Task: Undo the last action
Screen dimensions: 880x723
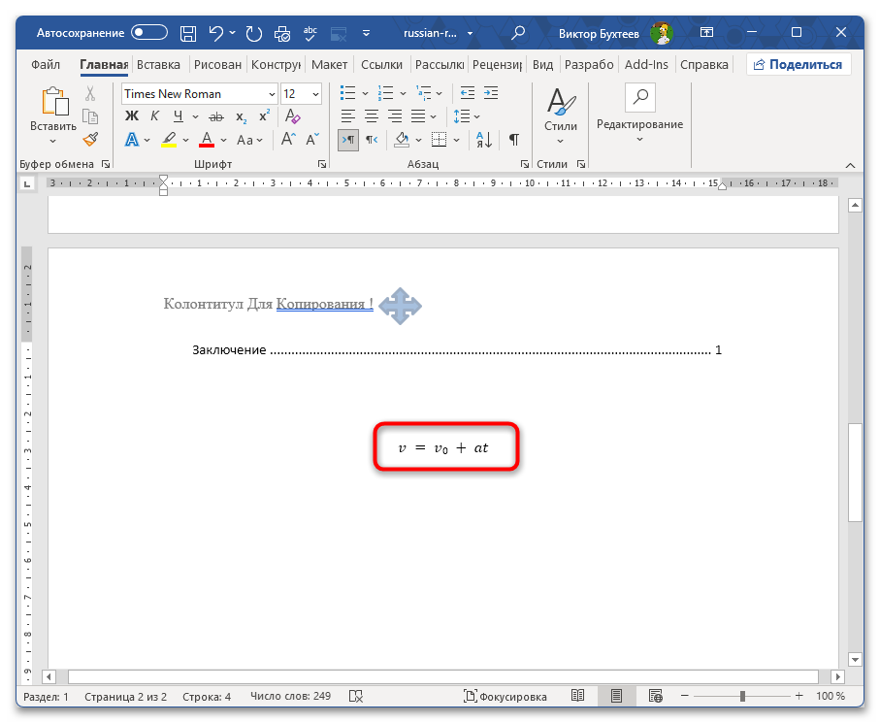Action: click(215, 33)
